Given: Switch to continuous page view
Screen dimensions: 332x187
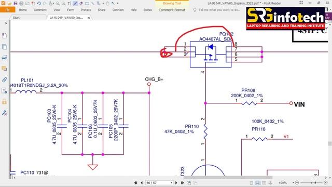Looking at the screenshot, I should (258, 183).
